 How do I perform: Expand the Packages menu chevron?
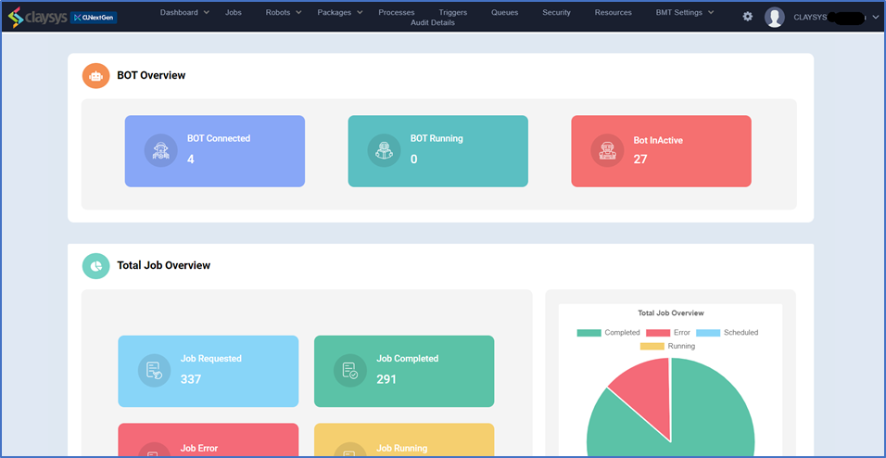click(x=360, y=12)
